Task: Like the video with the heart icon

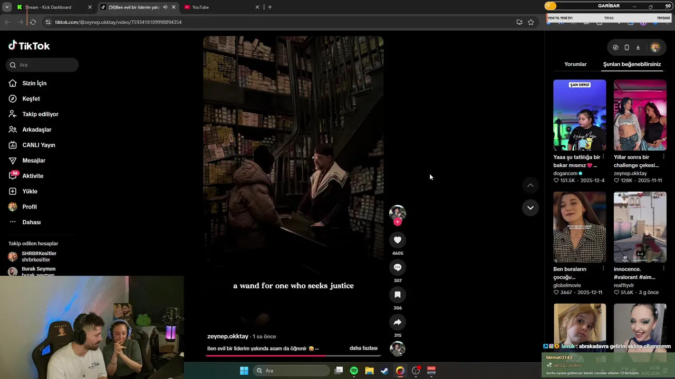Action: click(398, 240)
